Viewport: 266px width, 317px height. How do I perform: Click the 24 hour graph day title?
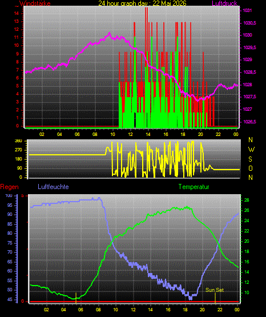[142, 3]
